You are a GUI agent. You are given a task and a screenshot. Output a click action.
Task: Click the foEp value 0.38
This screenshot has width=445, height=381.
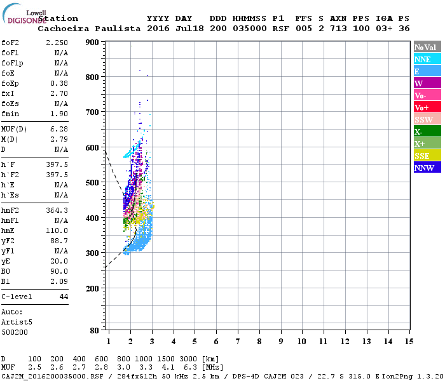coord(59,83)
